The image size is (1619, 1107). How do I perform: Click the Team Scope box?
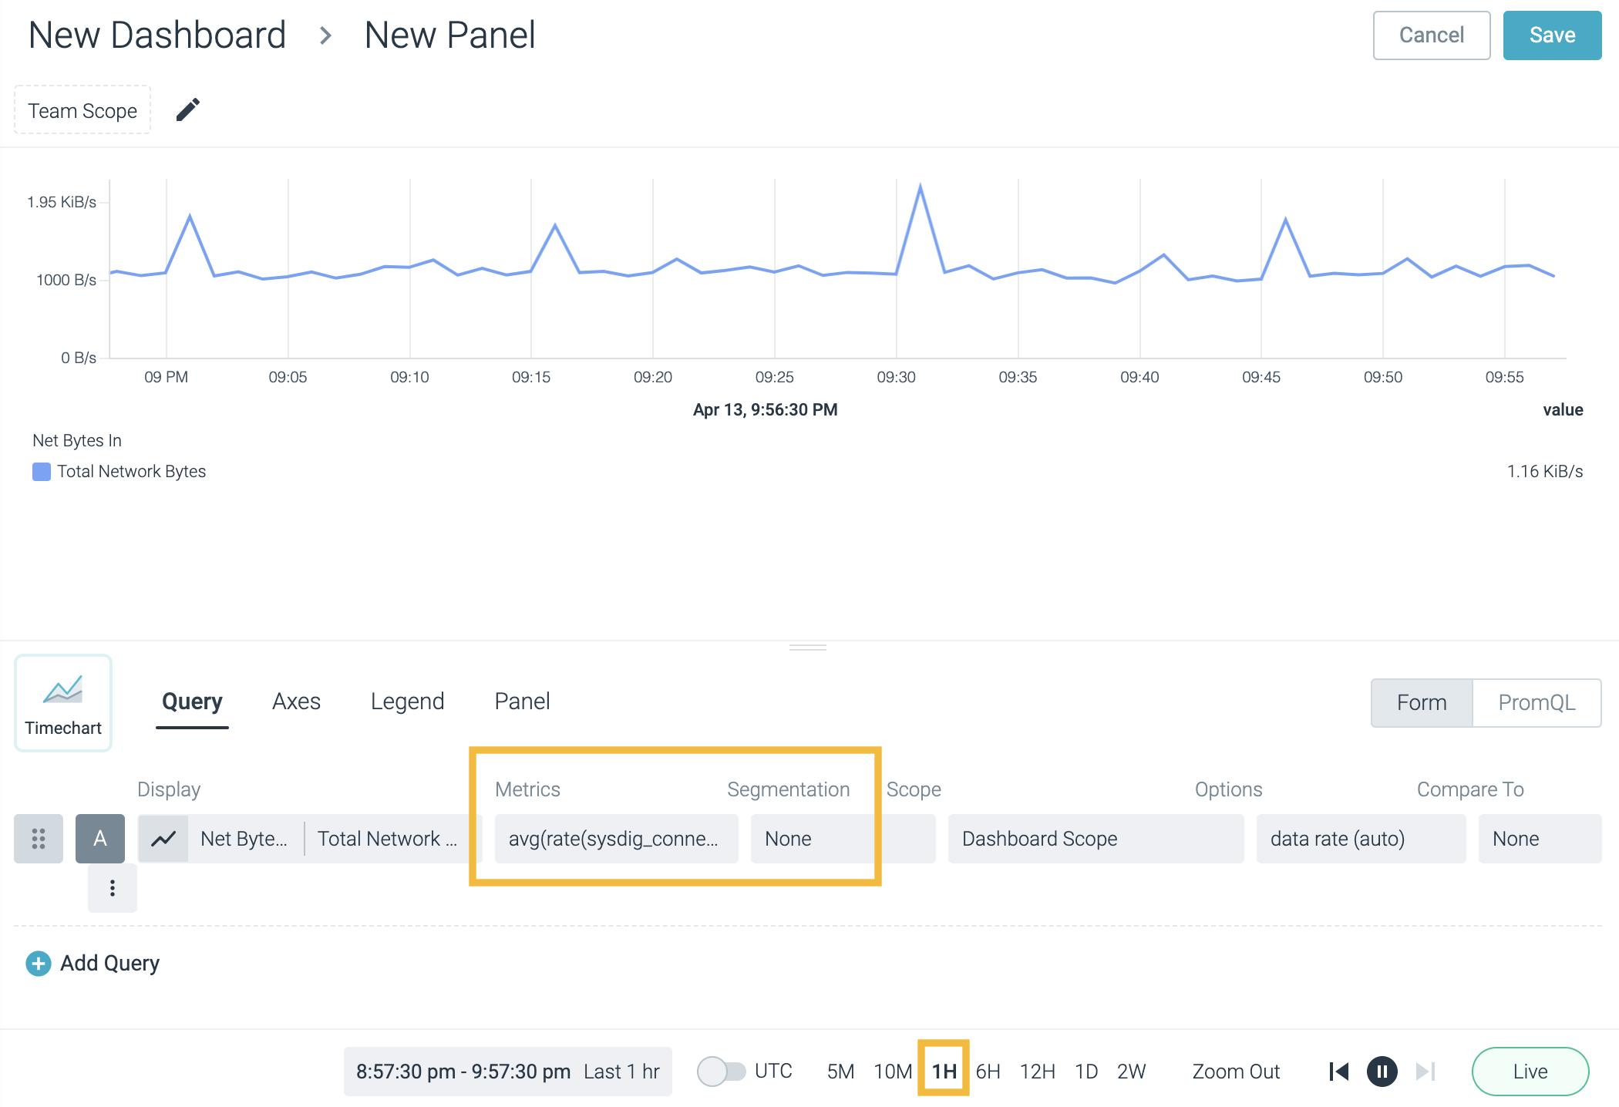tap(82, 110)
